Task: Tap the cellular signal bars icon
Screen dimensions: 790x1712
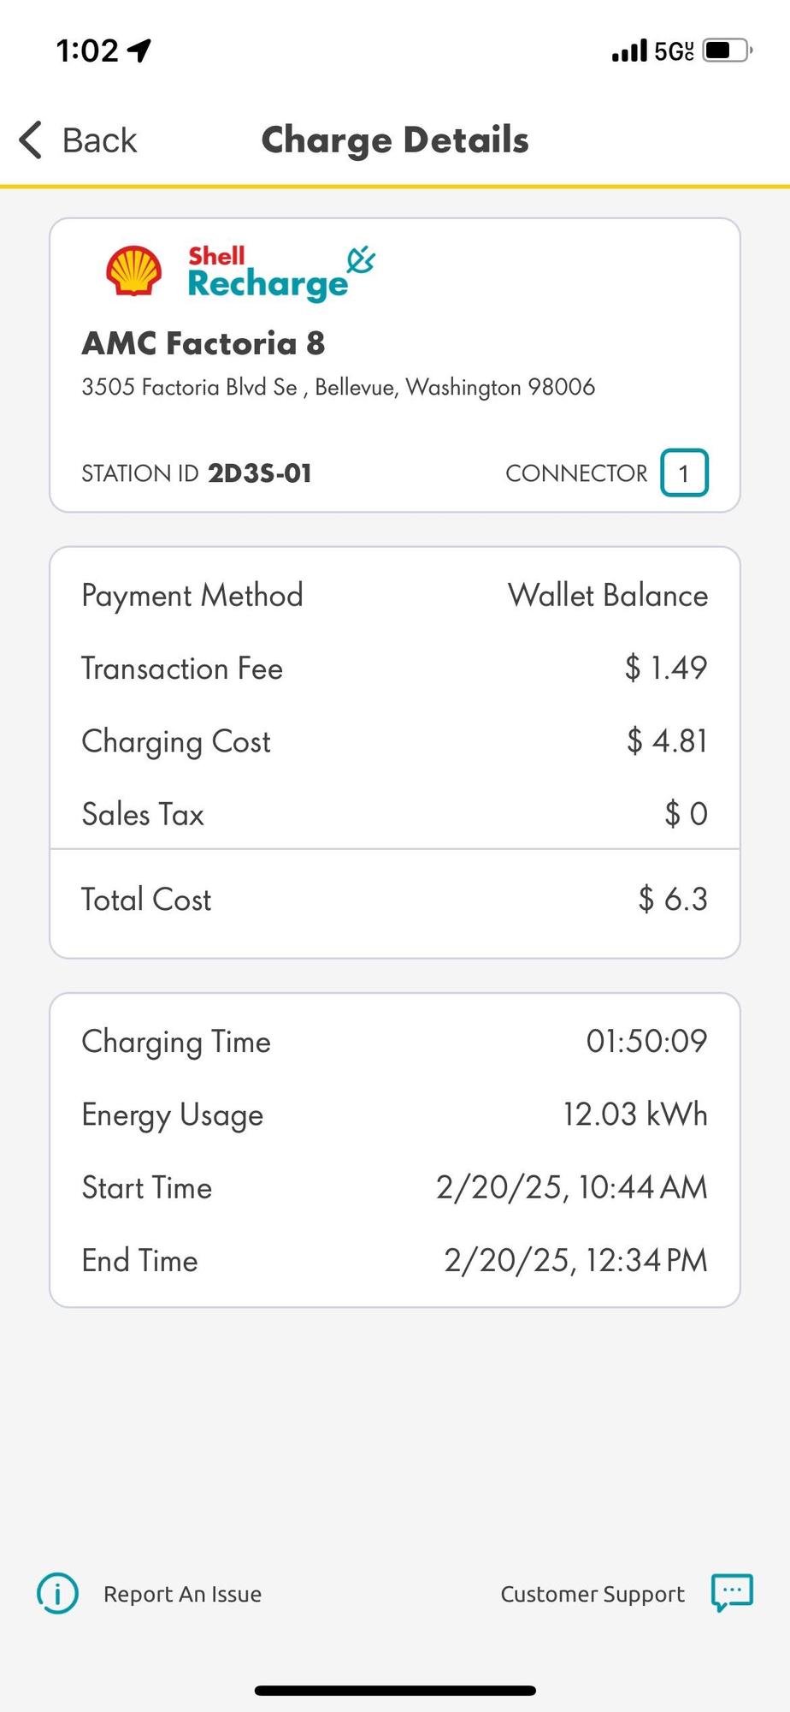Action: tap(629, 52)
